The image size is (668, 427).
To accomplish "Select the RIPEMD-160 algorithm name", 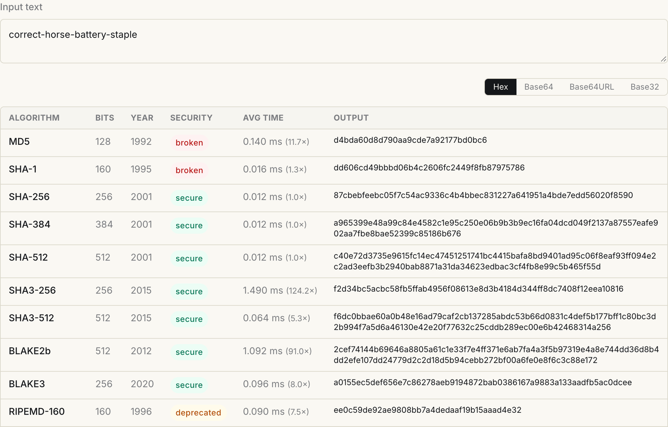I will pos(37,411).
